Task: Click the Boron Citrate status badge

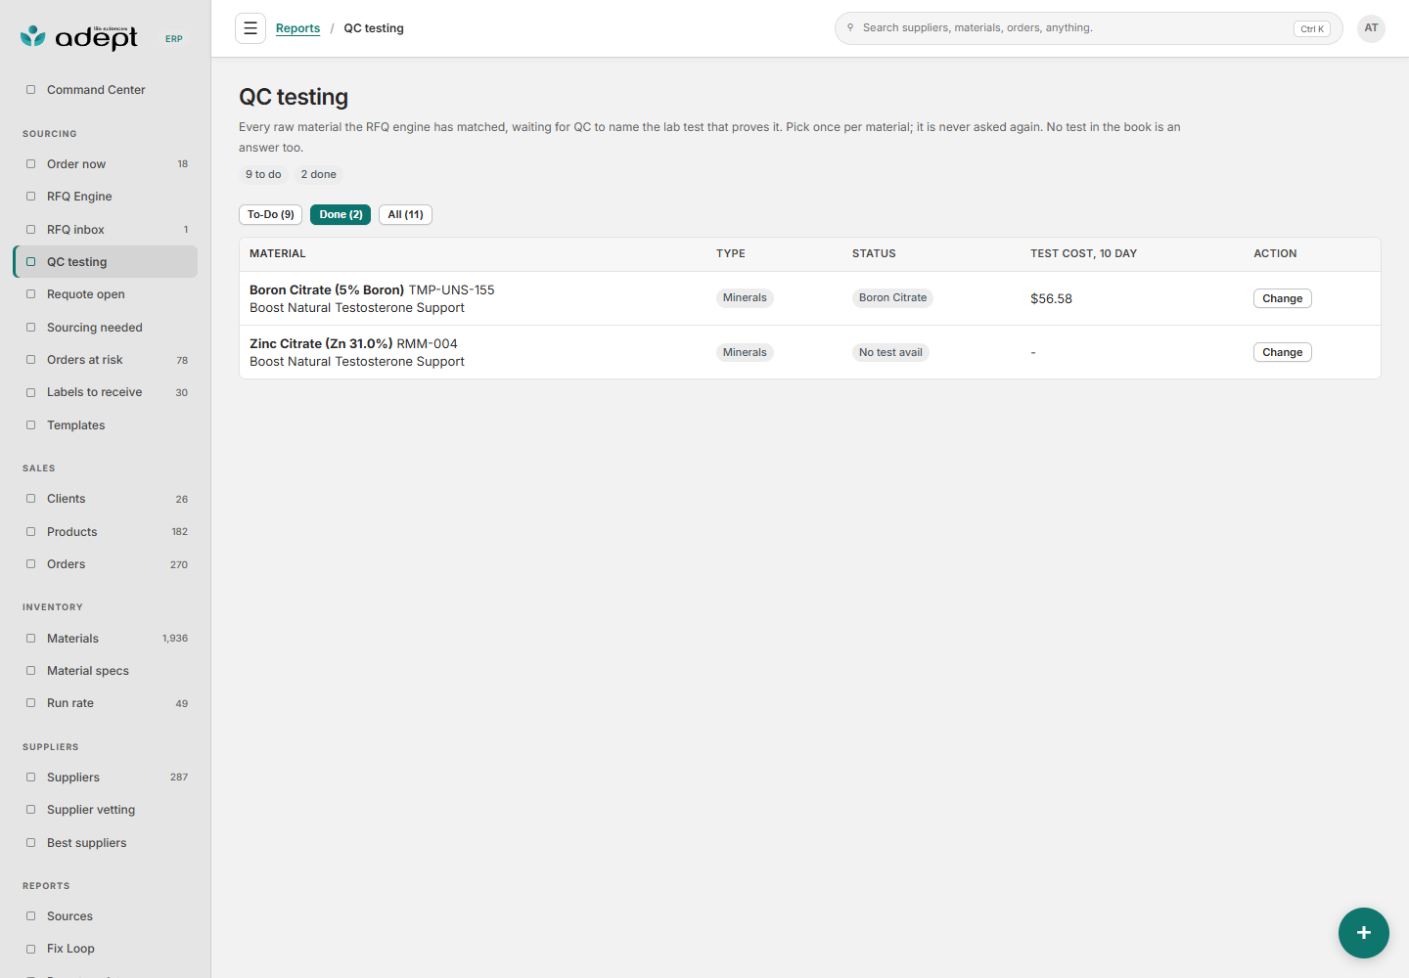Action: pyautogui.click(x=892, y=298)
